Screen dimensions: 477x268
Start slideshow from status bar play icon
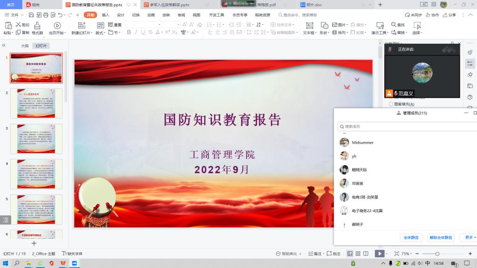coord(380,254)
